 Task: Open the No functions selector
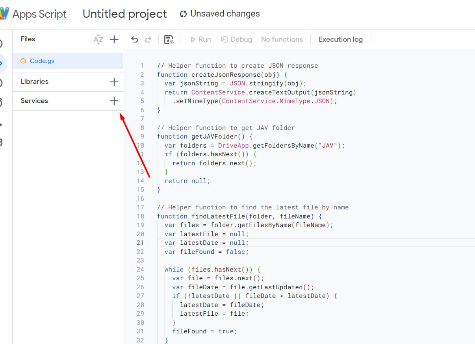tap(282, 39)
